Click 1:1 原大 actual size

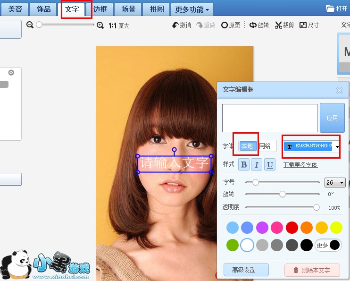tap(119, 26)
